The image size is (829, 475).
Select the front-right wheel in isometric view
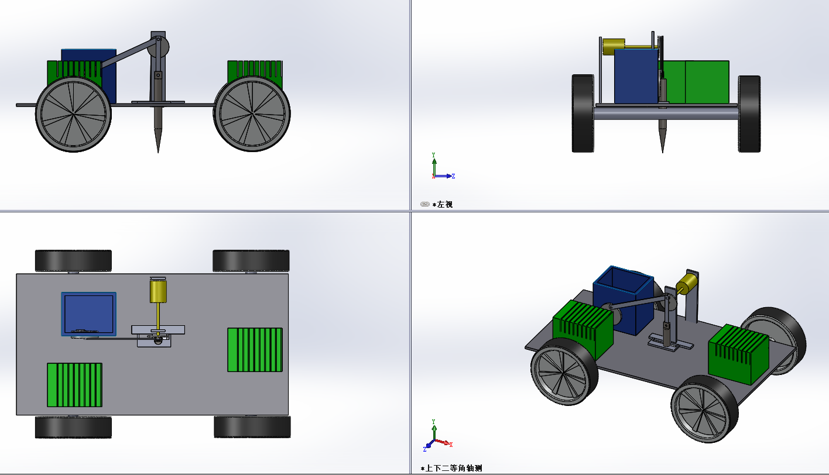coord(704,409)
